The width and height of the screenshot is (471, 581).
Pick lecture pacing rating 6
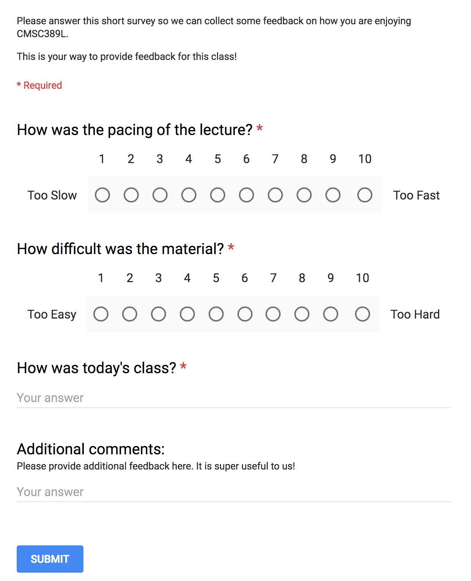coord(246,195)
